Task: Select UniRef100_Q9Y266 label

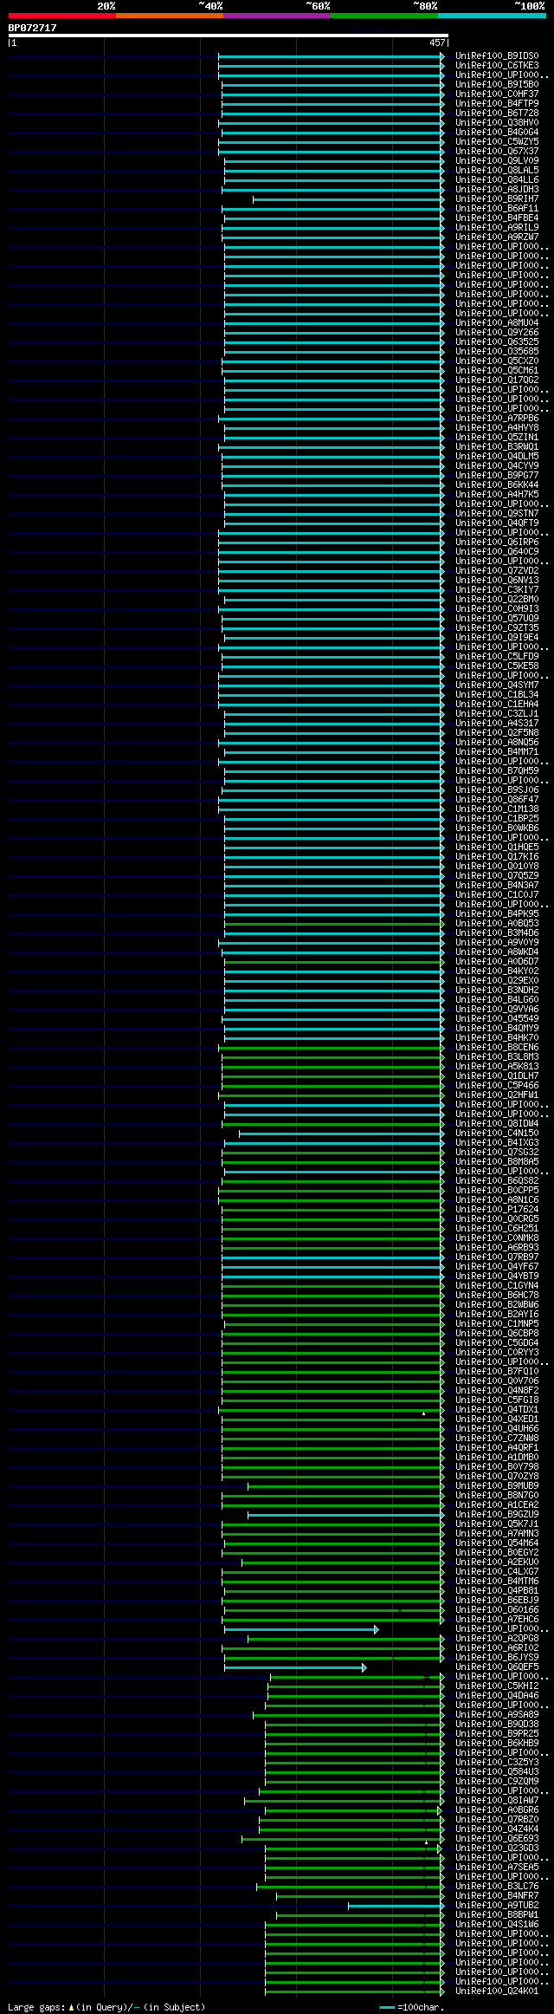Action: click(x=497, y=333)
